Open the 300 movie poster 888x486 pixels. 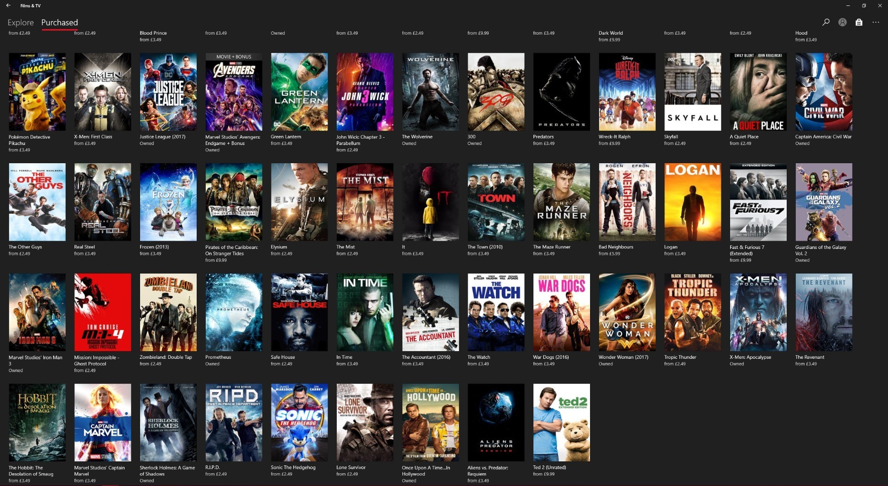(x=496, y=92)
